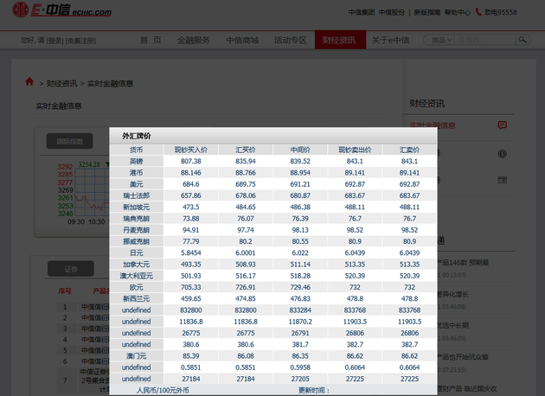Image resolution: width=545 pixels, height=396 pixels.
Task: Click the red chat bubble icon in sidebar
Action: pyautogui.click(x=503, y=125)
